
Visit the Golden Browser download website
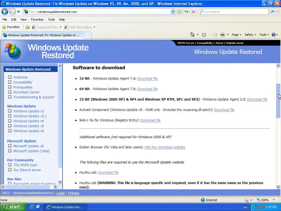(165, 147)
